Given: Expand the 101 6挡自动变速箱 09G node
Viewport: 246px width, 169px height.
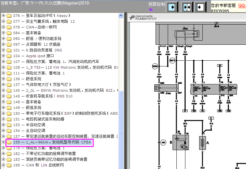Looking at the screenshot, I should click(x=3, y=50).
